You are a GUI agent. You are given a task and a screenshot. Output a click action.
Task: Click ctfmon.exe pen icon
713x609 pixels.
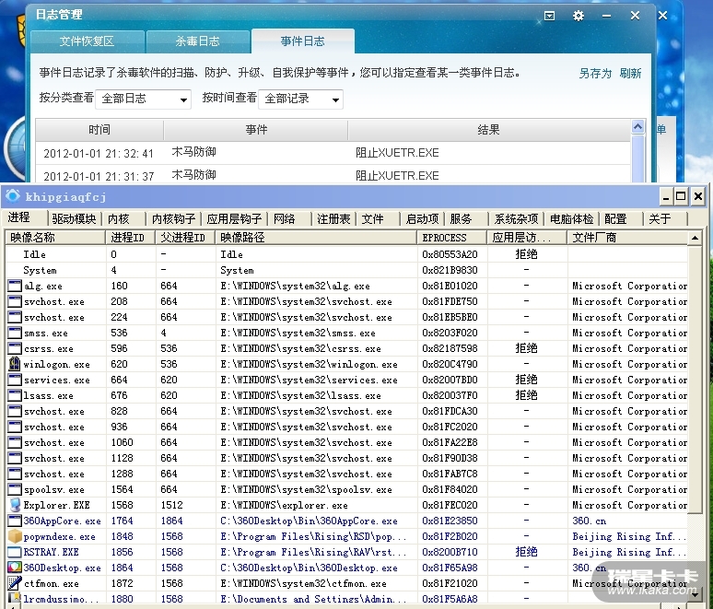point(15,583)
